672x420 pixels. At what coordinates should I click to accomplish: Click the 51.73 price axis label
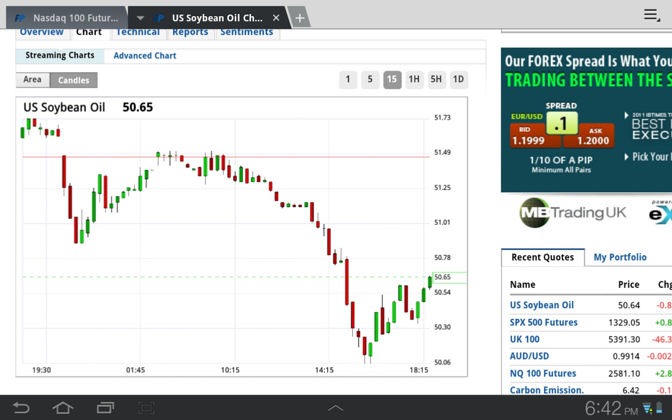[x=442, y=118]
